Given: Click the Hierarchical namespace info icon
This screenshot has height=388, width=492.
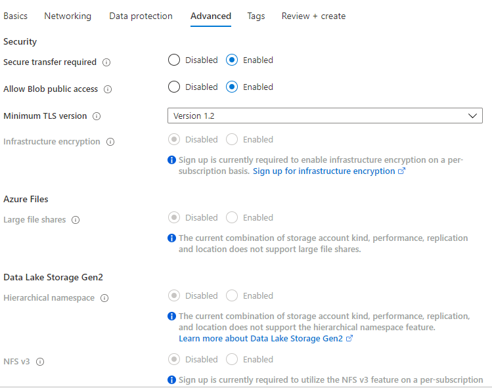Looking at the screenshot, I should click(104, 298).
